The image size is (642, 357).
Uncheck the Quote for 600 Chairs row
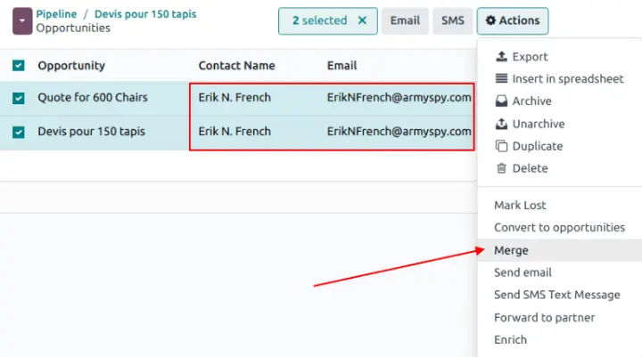[x=19, y=98]
